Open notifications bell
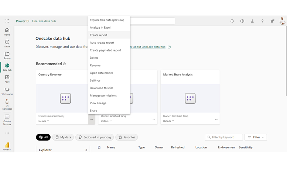The width and height of the screenshot is (287, 170). point(232,21)
